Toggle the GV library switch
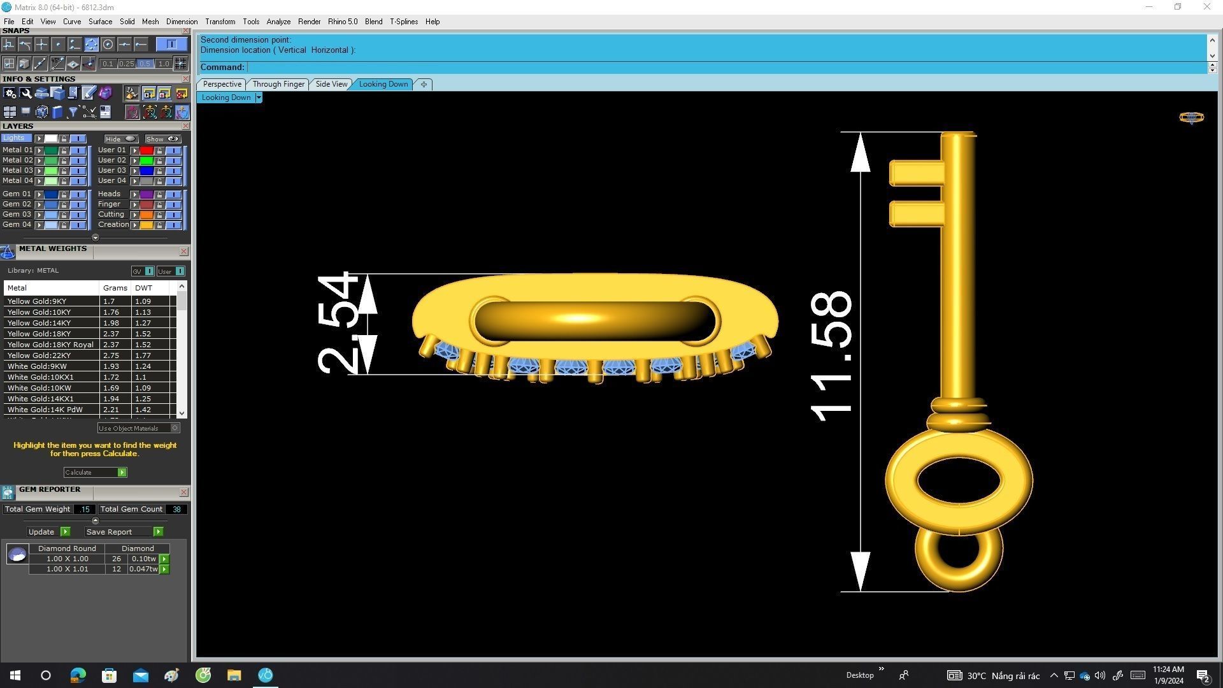This screenshot has width=1223, height=688. [x=148, y=271]
